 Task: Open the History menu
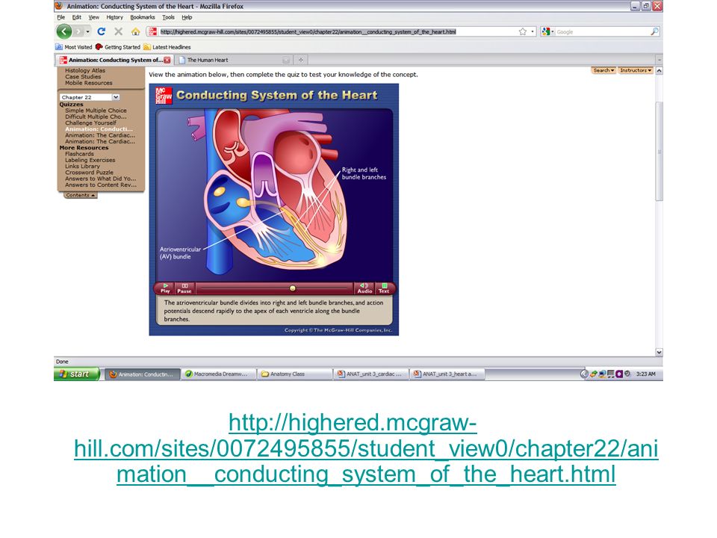point(115,17)
